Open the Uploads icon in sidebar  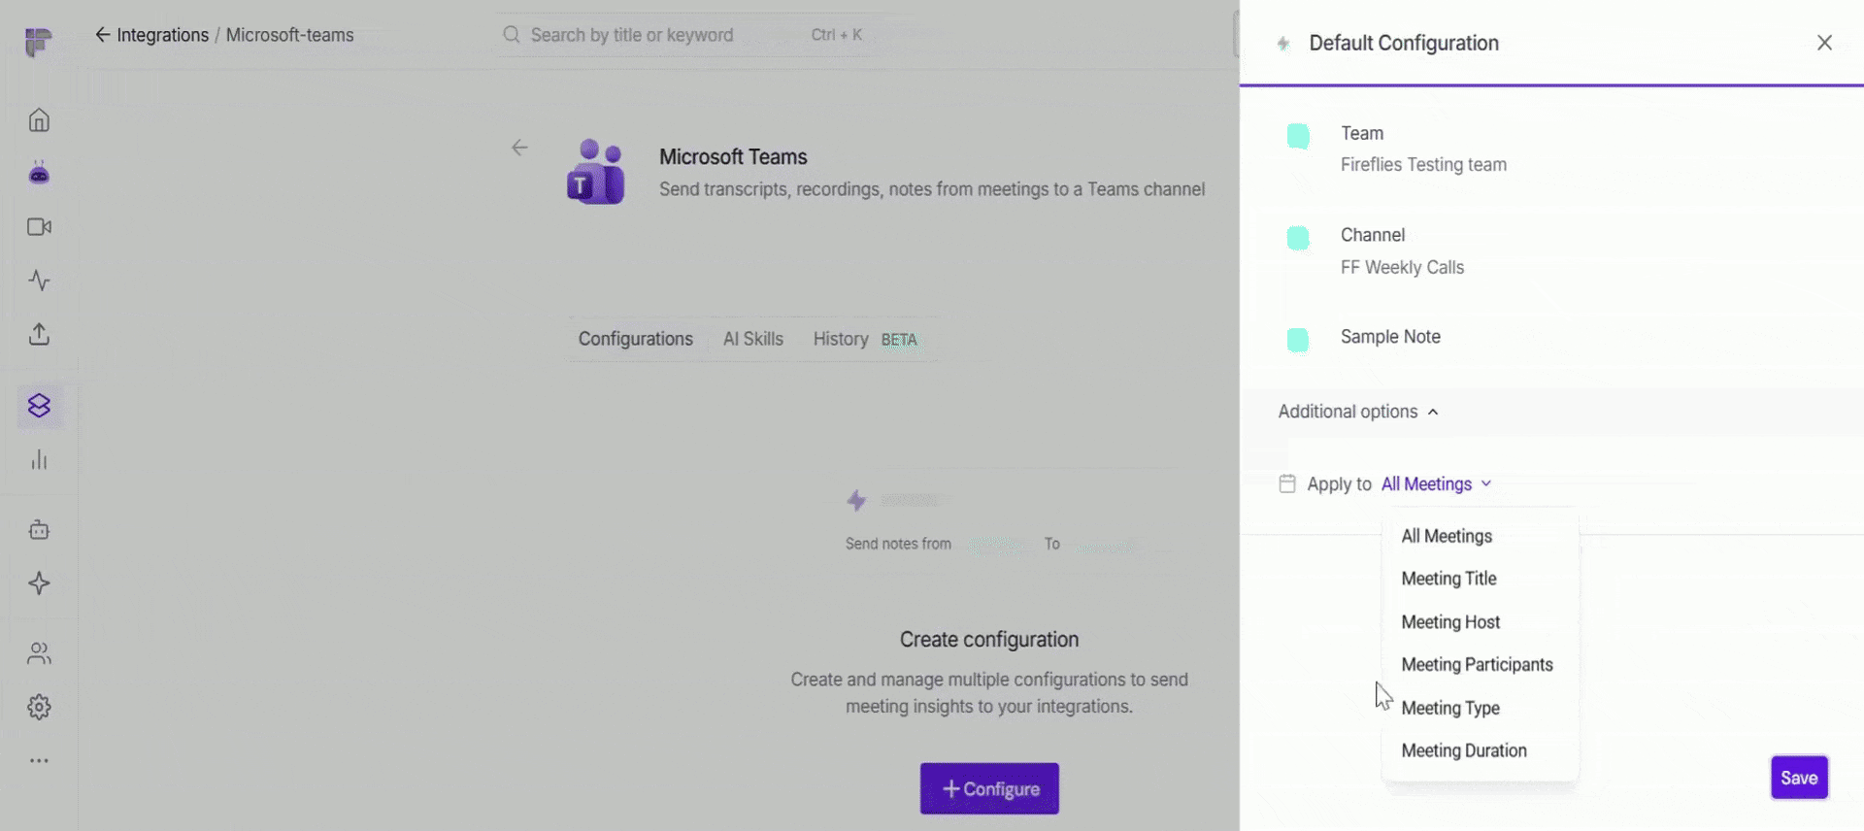click(39, 334)
